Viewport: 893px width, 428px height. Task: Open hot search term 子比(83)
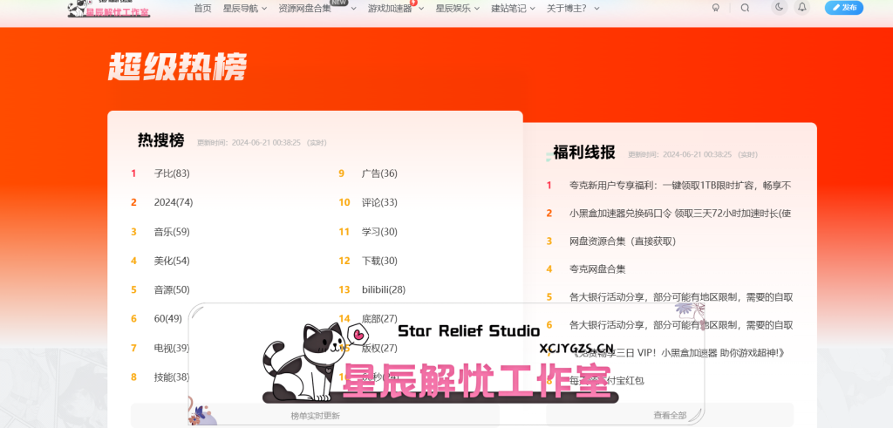[x=172, y=173]
